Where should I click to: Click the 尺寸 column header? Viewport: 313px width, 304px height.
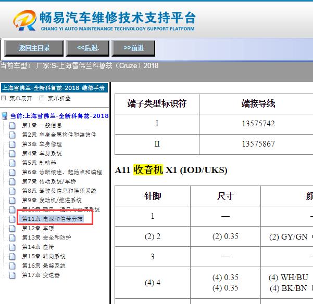226,196
